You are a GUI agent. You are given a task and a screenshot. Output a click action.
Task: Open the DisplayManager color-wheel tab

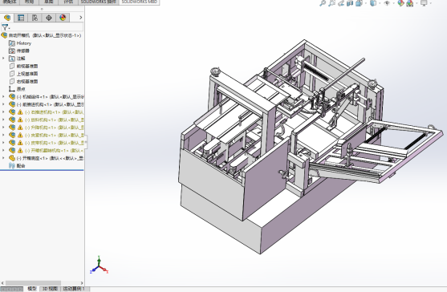click(63, 18)
